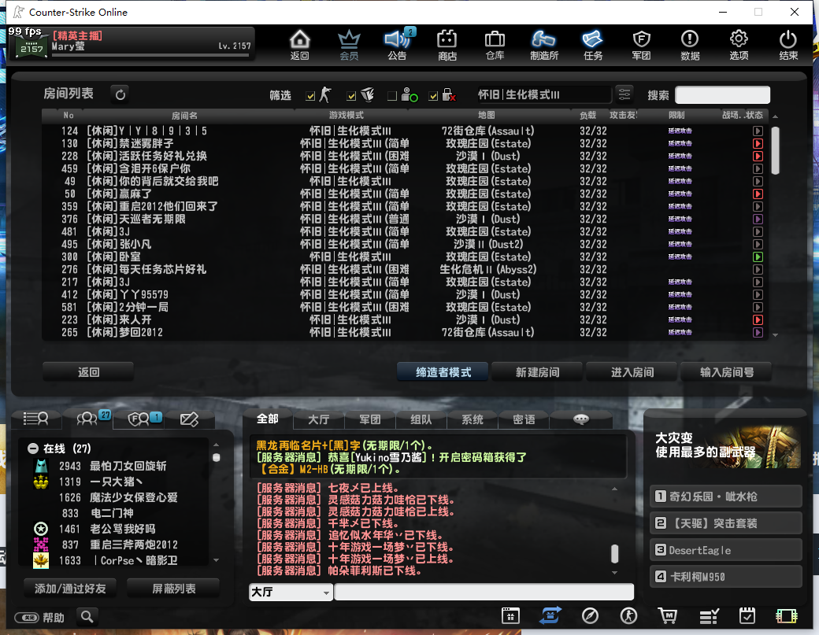Click the room list vertical scrollbar
Image resolution: width=819 pixels, height=635 pixels.
(775, 150)
